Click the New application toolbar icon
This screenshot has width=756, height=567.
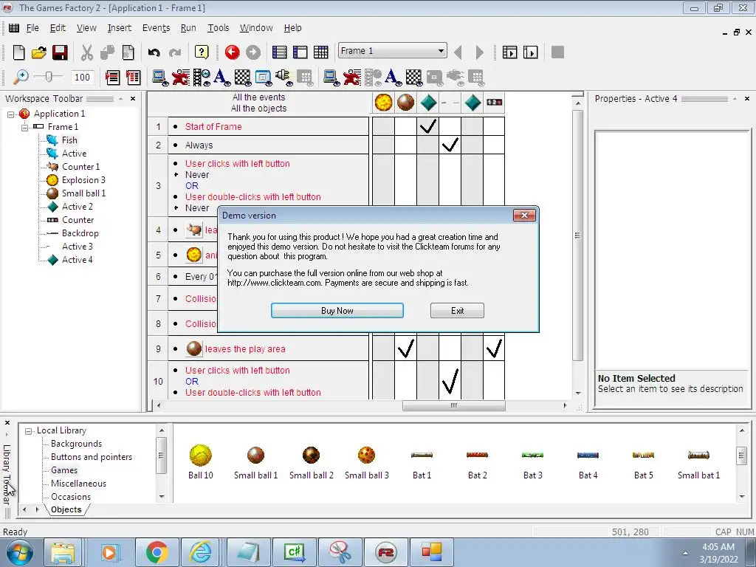[18, 52]
